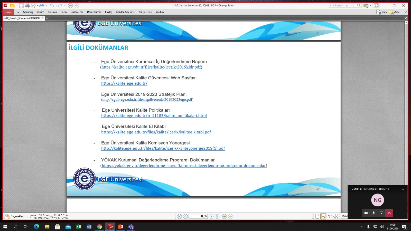
Task: Open the Email options dropdown arrow
Action: point(38,5)
